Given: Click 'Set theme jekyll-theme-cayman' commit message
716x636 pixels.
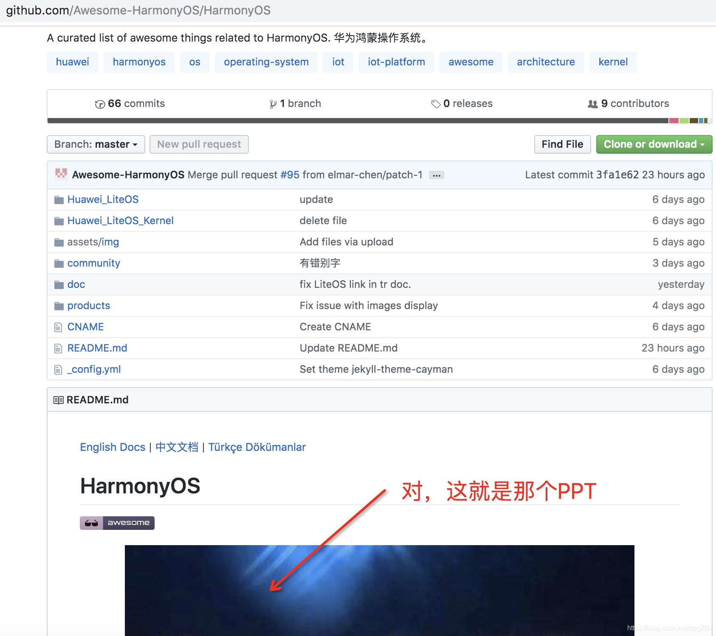Looking at the screenshot, I should pos(376,369).
